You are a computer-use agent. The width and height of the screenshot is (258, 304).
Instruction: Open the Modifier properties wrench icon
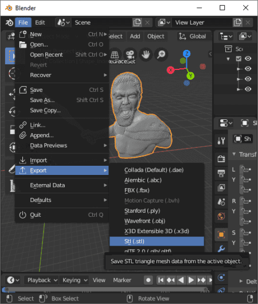(x=221, y=248)
